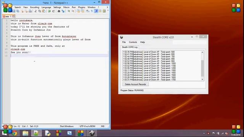Click 'Program Status: RUNNING' text
This screenshot has width=244, height=137.
pyautogui.click(x=132, y=90)
